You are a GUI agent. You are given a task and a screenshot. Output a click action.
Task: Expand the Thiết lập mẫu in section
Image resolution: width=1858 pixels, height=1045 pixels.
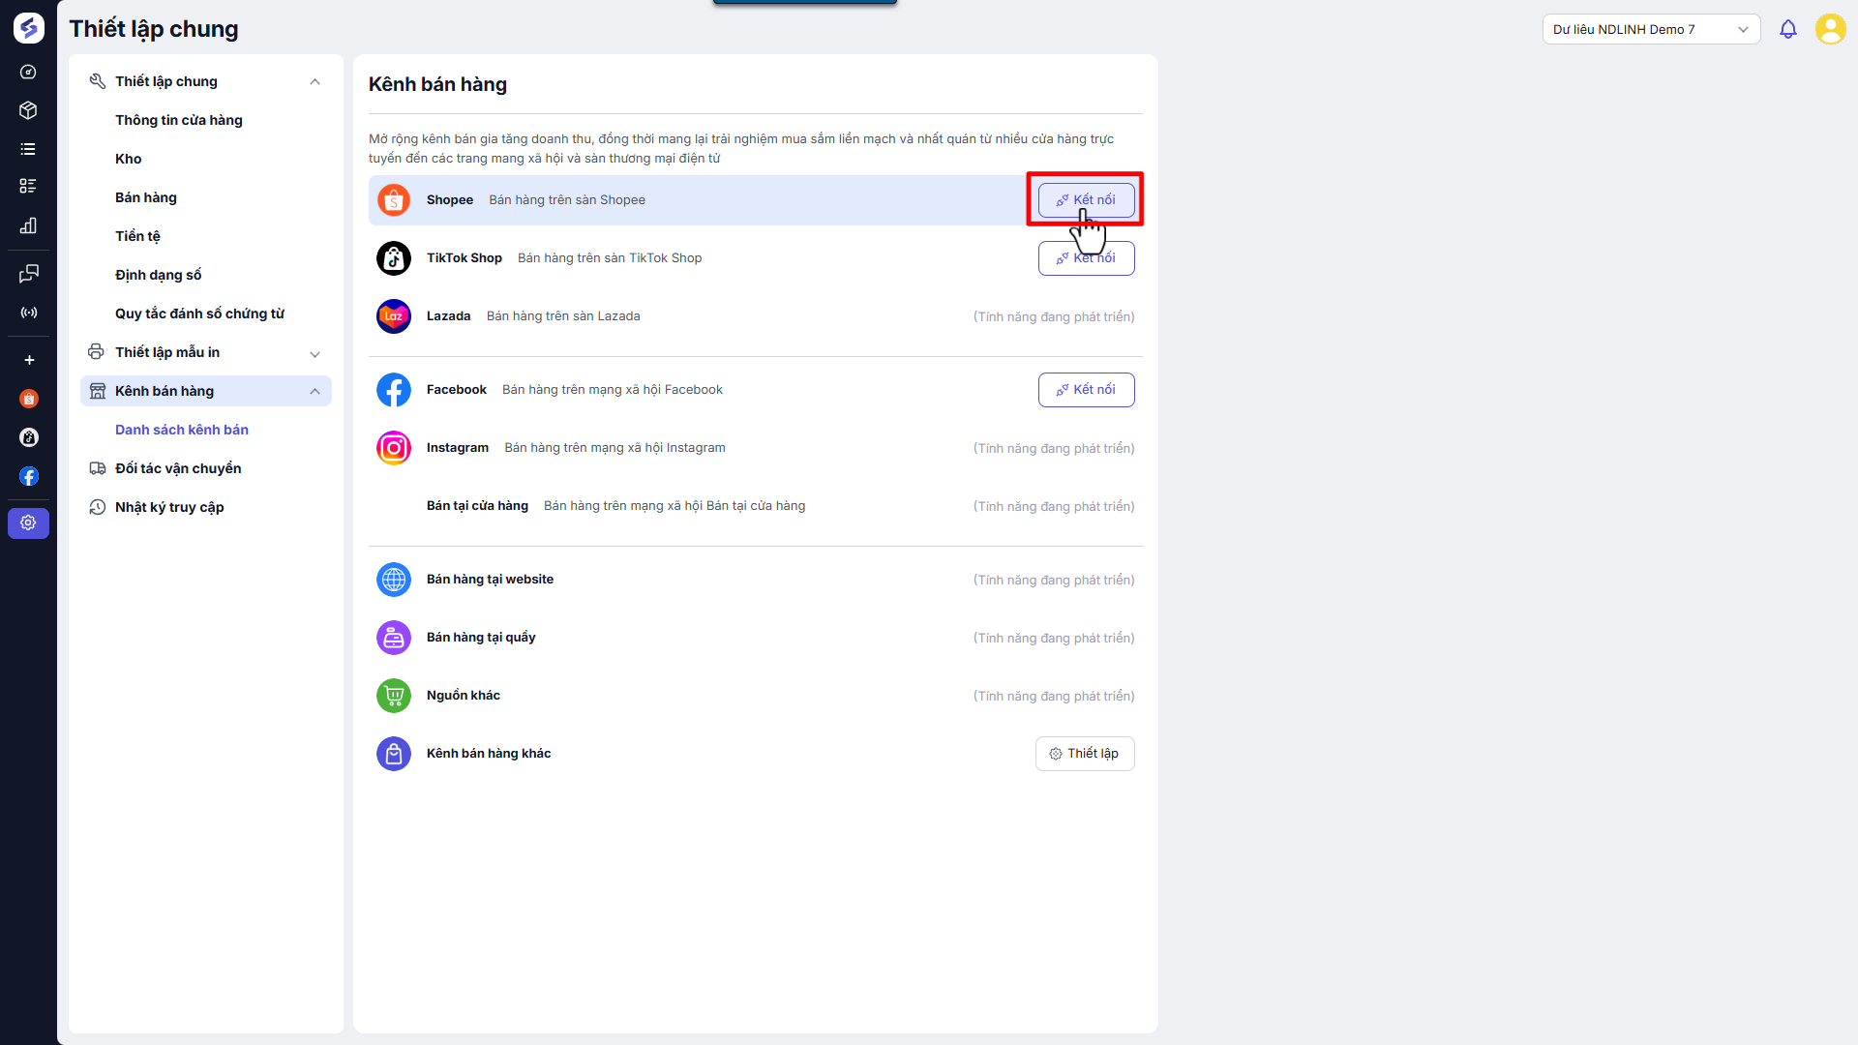315,353
